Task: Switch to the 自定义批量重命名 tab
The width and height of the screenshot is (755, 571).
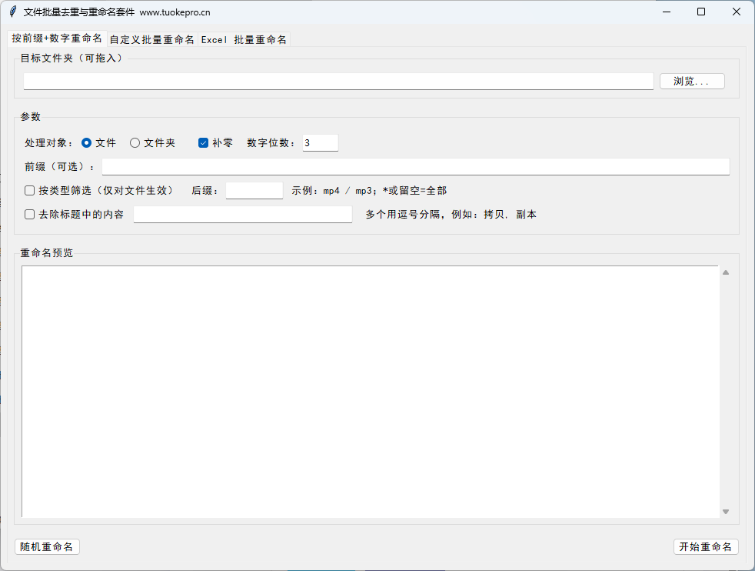Action: (151, 39)
